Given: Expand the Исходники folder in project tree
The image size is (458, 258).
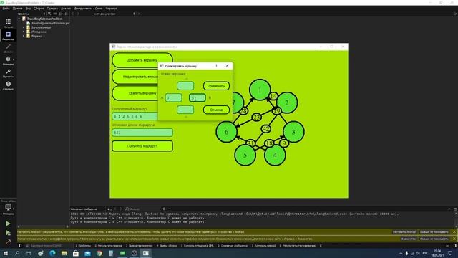Looking at the screenshot, I should (24, 32).
